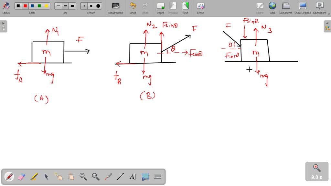Switch to Documents mode
Viewport: 331px width, 186px height.
point(286,8)
